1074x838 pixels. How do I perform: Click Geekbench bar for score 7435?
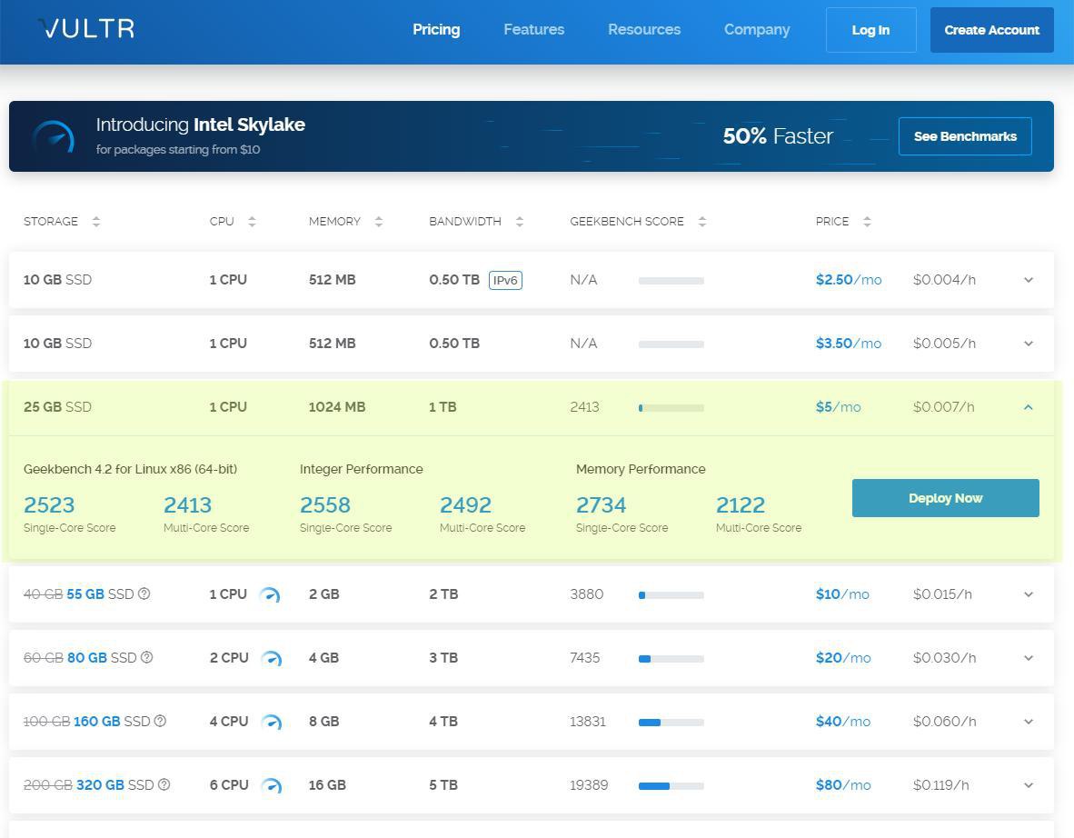[671, 659]
